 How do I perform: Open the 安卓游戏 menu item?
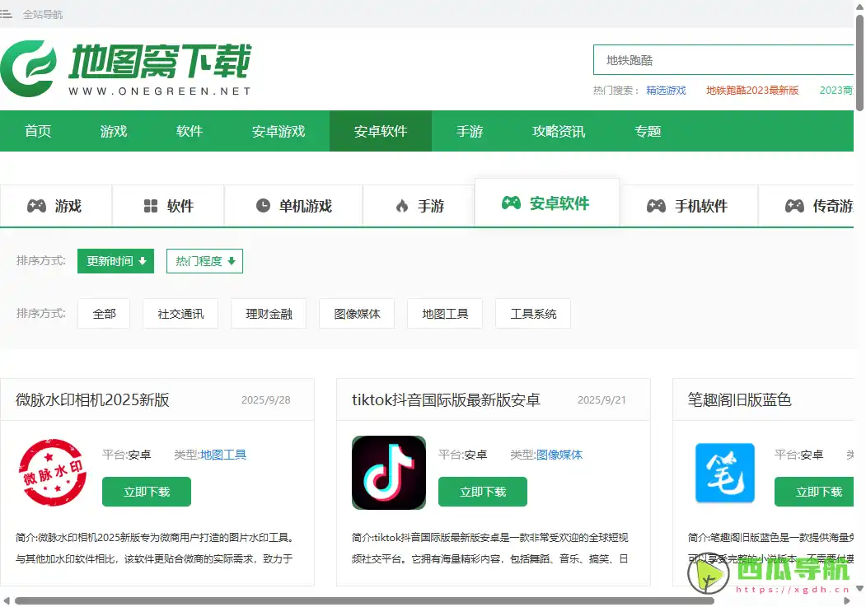tap(280, 130)
